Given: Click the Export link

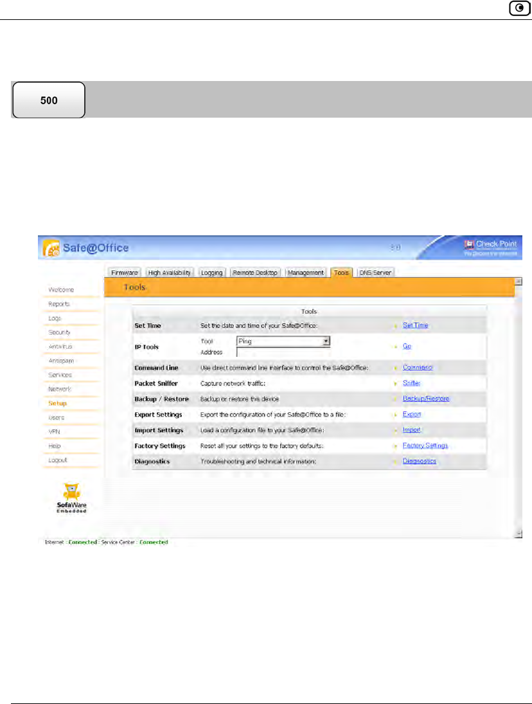Looking at the screenshot, I should tap(412, 414).
